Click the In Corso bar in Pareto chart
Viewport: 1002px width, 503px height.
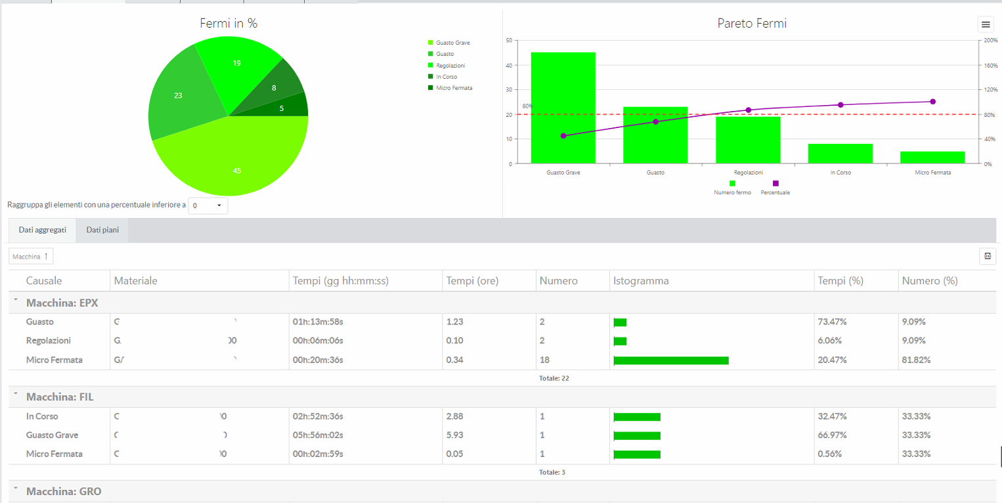(840, 154)
